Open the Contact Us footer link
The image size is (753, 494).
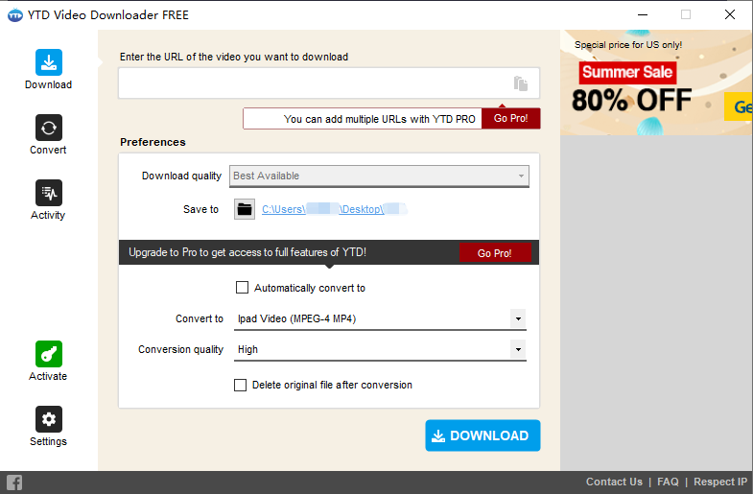(x=614, y=482)
